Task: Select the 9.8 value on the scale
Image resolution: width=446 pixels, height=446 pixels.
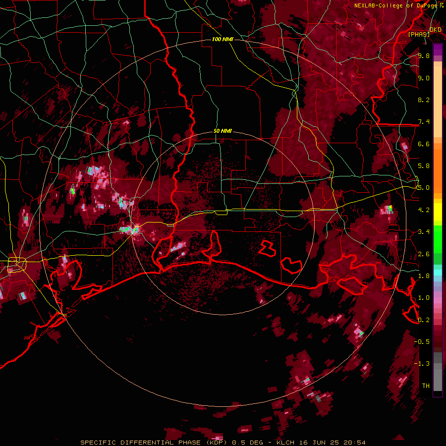Action: click(x=424, y=56)
